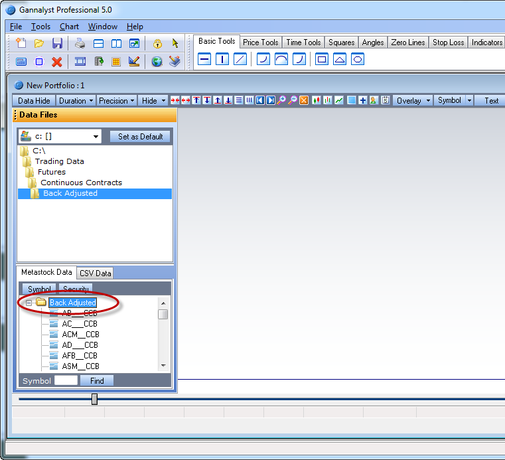
Task: Switch to the CSV Data tab
Action: (95, 273)
